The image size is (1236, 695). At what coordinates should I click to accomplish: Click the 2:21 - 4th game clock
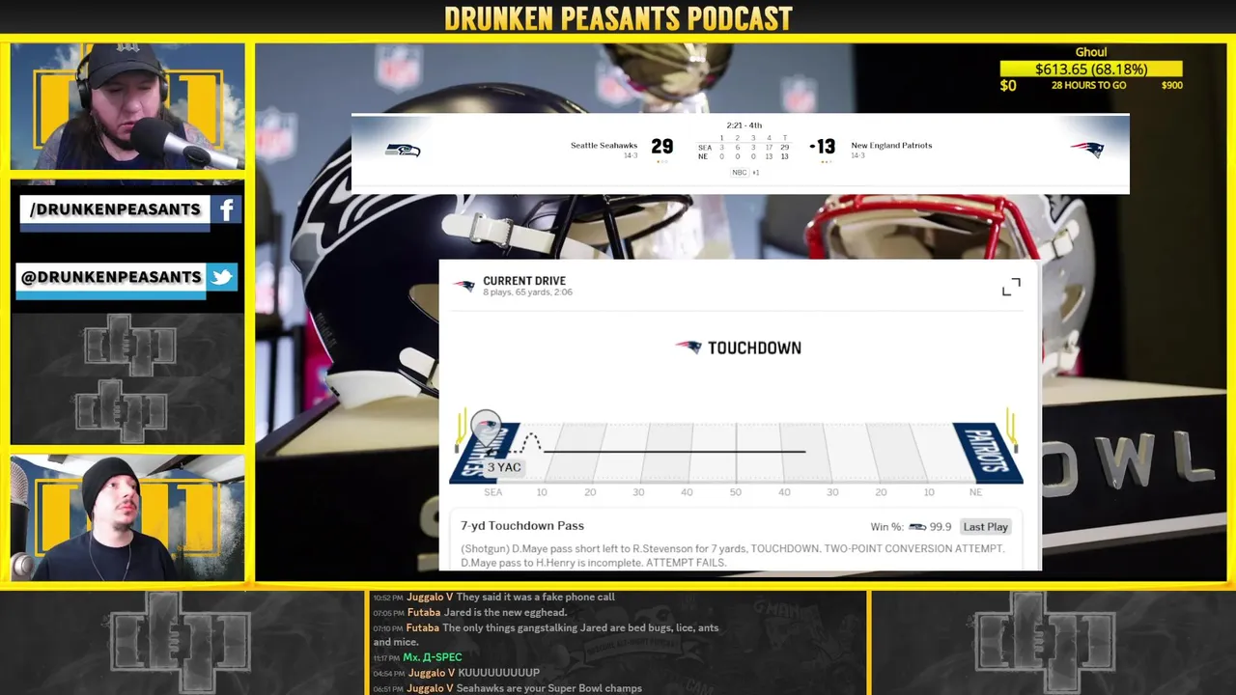coord(744,125)
